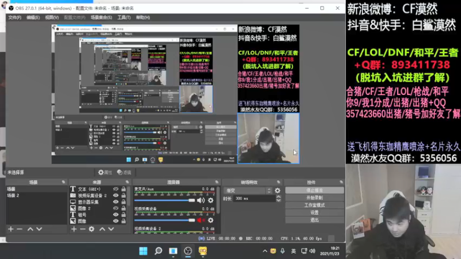The height and width of the screenshot is (259, 461).
Task: Open source properties gear in 来源 toolbar
Action: pos(92,229)
